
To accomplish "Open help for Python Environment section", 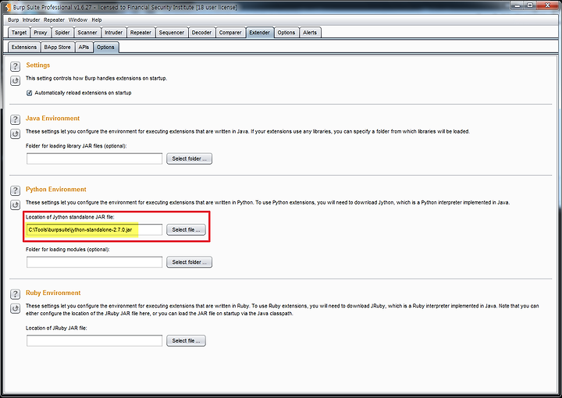I will click(x=15, y=190).
